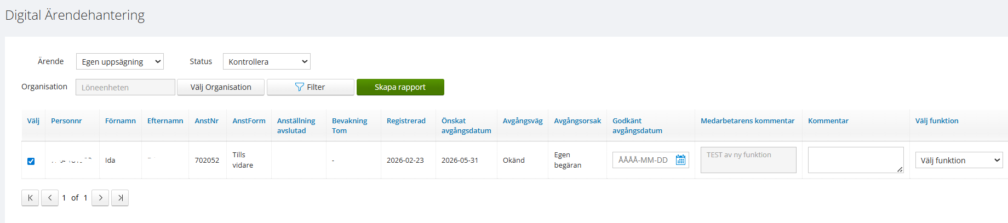The width and height of the screenshot is (1008, 223).
Task: Sort by Avgångsorsak column header
Action: (577, 121)
